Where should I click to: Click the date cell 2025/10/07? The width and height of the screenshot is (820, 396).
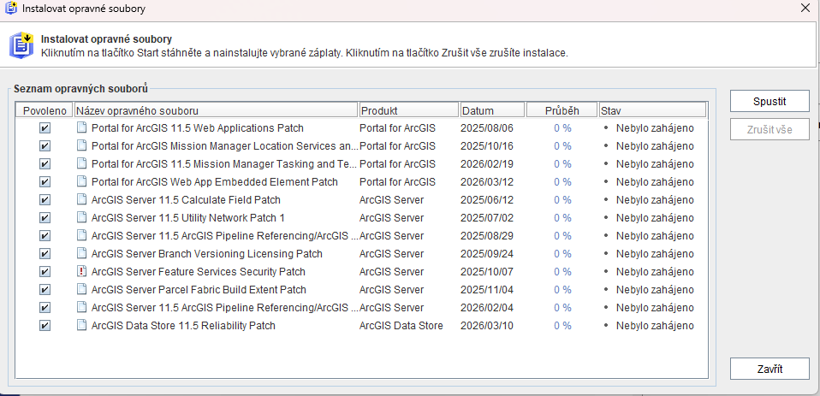(487, 272)
